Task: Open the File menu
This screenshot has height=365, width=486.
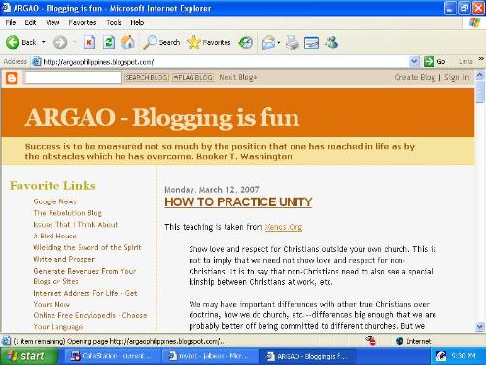Action: point(11,22)
